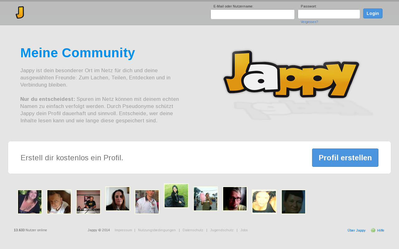Open the Vergessen? password link

pyautogui.click(x=309, y=22)
